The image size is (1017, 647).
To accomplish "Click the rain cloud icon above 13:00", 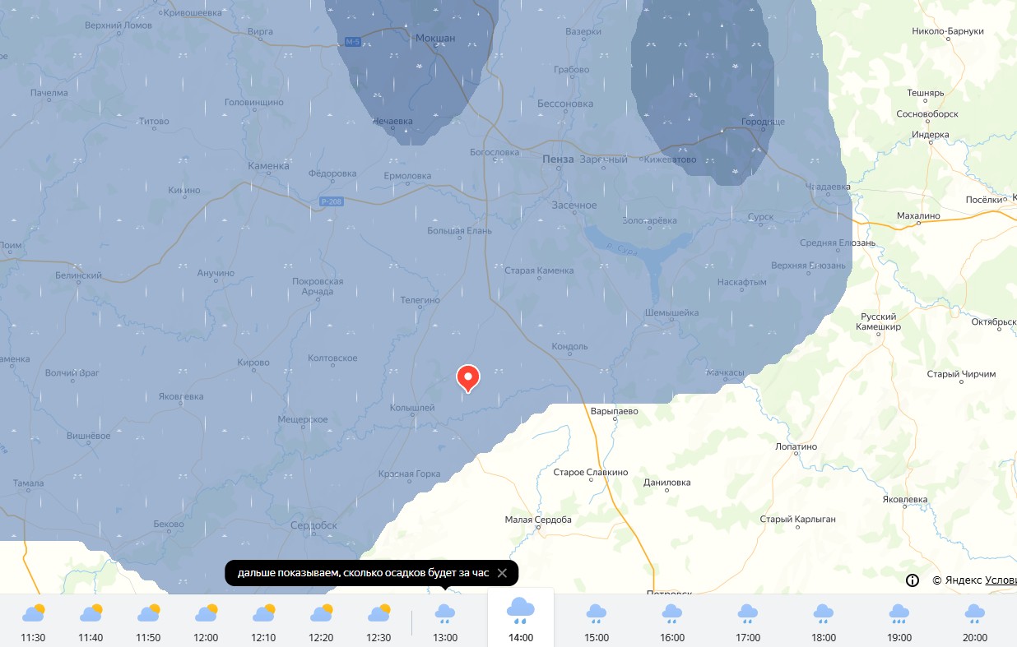I will point(445,613).
